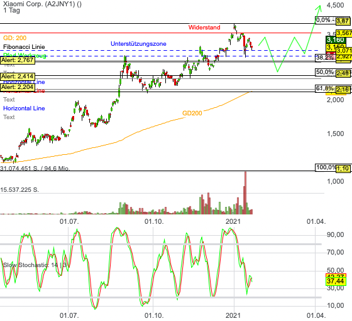This screenshot has width=352, height=321.
Task: Click the '01.07.' date under the volume chart
Action: (69, 221)
